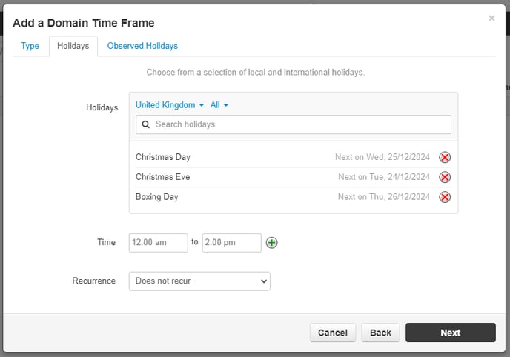Screen dimensions: 510x357
Task: Open the All holiday filter dropdown
Action: [x=219, y=105]
